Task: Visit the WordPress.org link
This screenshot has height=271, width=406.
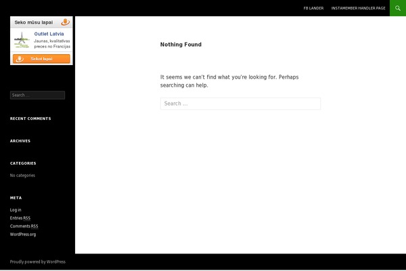Action: point(23,234)
